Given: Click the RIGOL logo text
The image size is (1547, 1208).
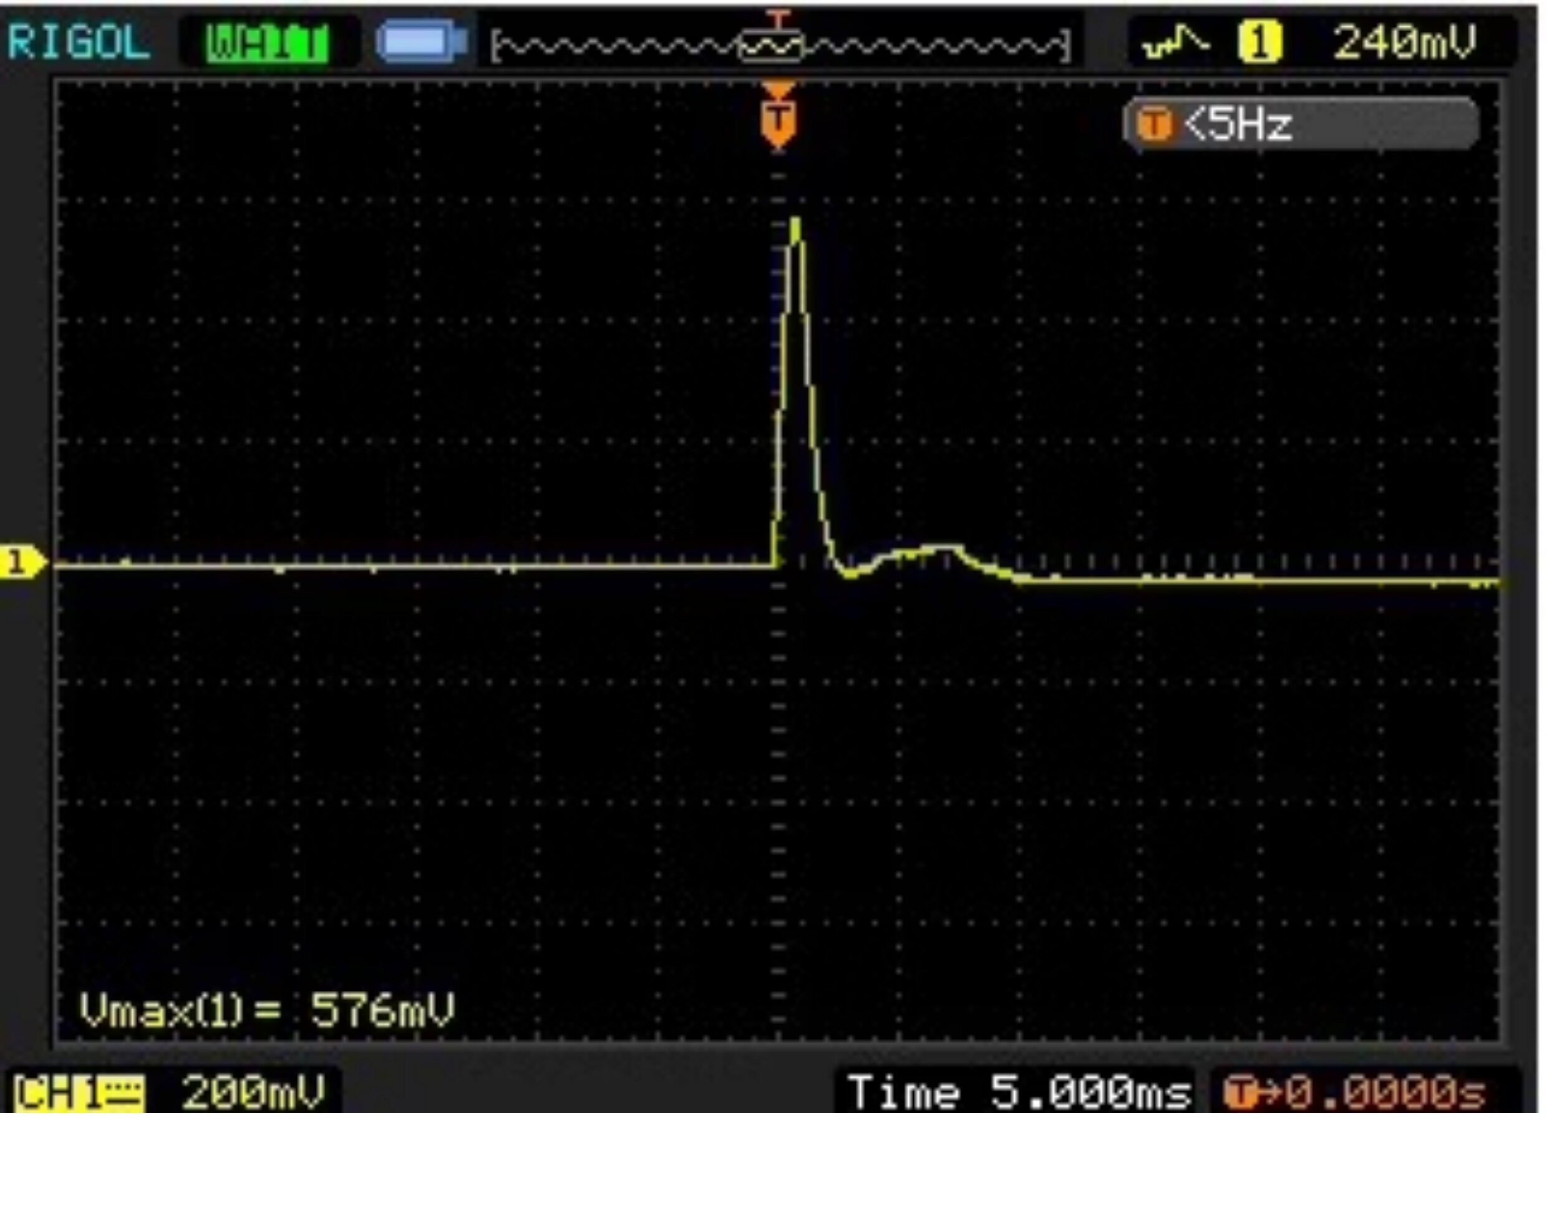Looking at the screenshot, I should pos(79,42).
